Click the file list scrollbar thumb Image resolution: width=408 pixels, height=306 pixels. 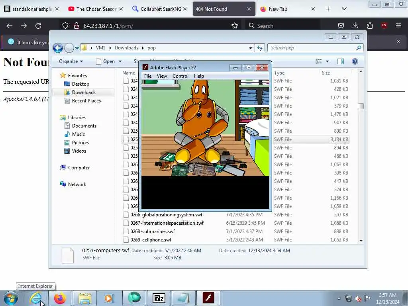point(361,106)
